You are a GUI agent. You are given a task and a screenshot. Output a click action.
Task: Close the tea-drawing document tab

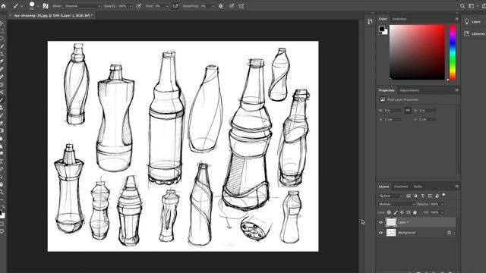(10, 15)
